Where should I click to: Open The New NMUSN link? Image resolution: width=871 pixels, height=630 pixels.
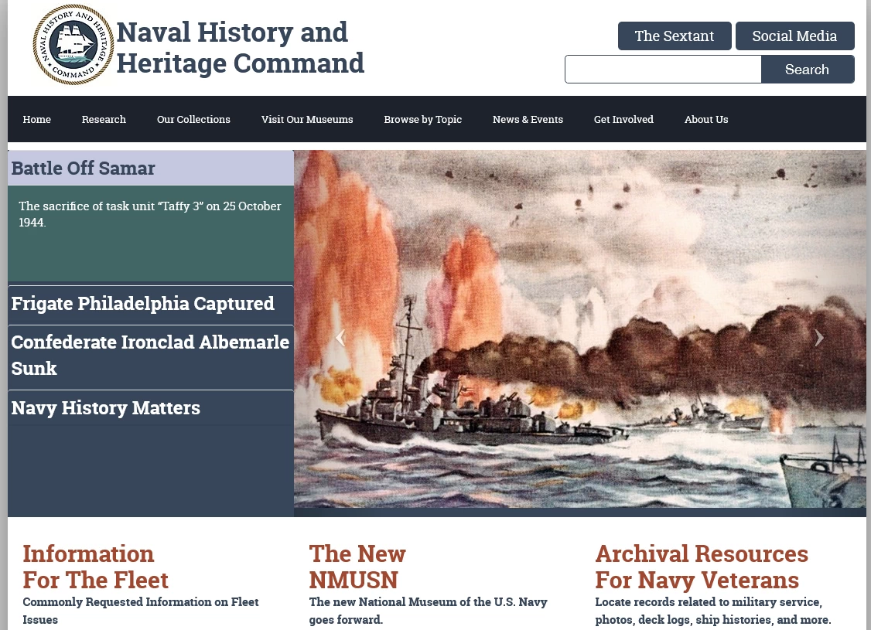click(357, 567)
